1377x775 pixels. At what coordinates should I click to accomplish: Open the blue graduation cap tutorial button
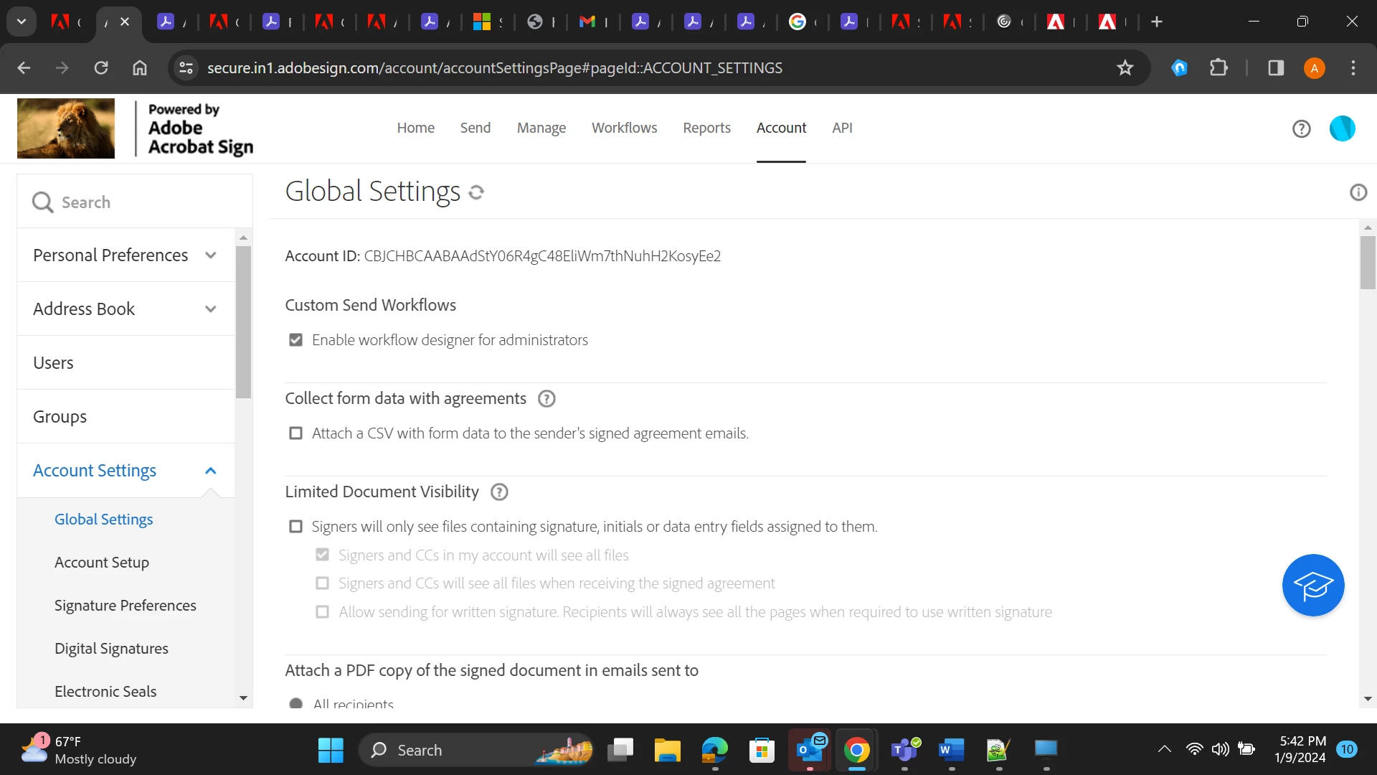(x=1312, y=585)
